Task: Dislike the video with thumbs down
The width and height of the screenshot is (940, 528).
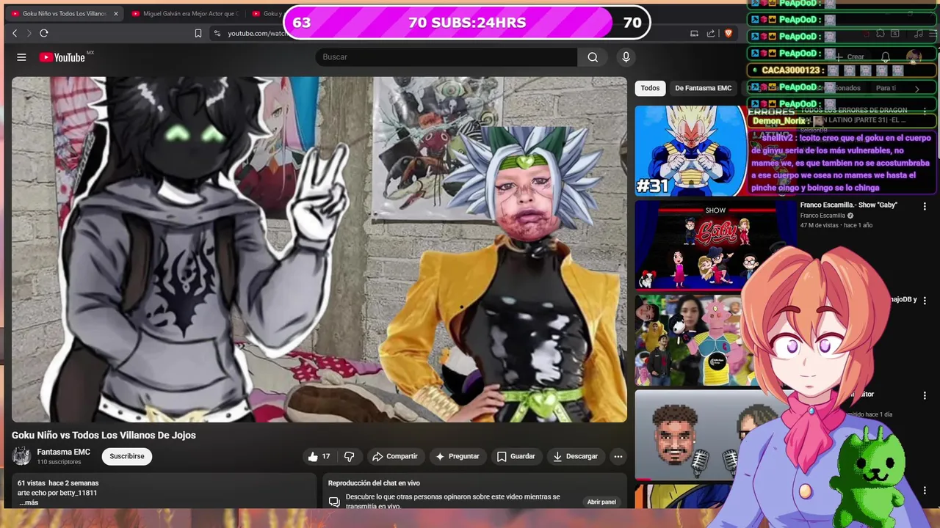Action: point(350,456)
